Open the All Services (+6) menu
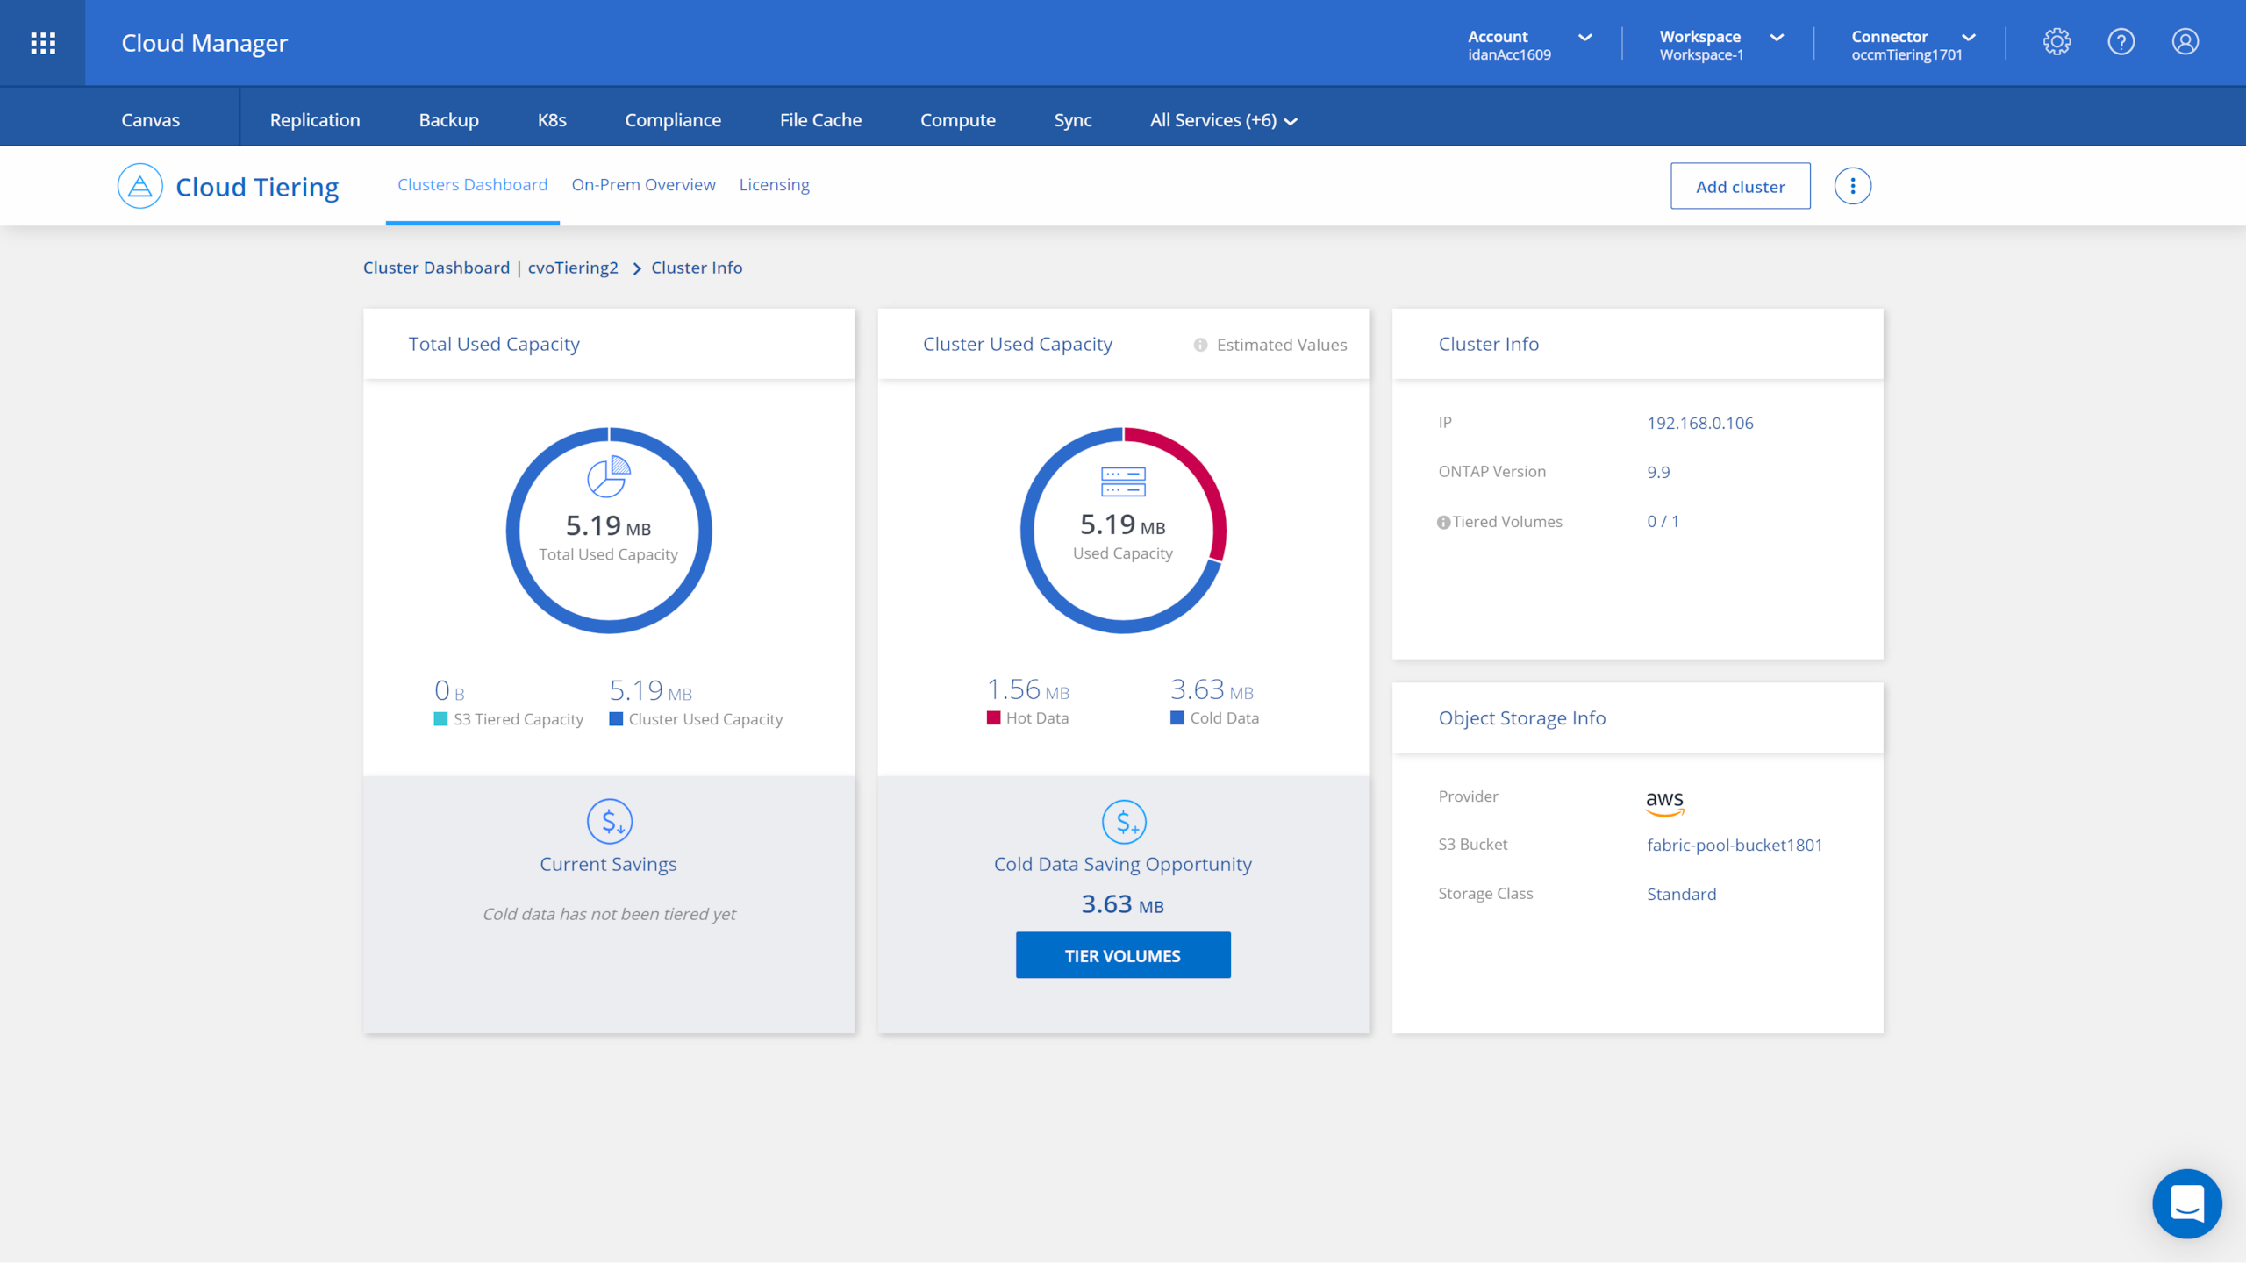This screenshot has width=2246, height=1263. (1223, 120)
